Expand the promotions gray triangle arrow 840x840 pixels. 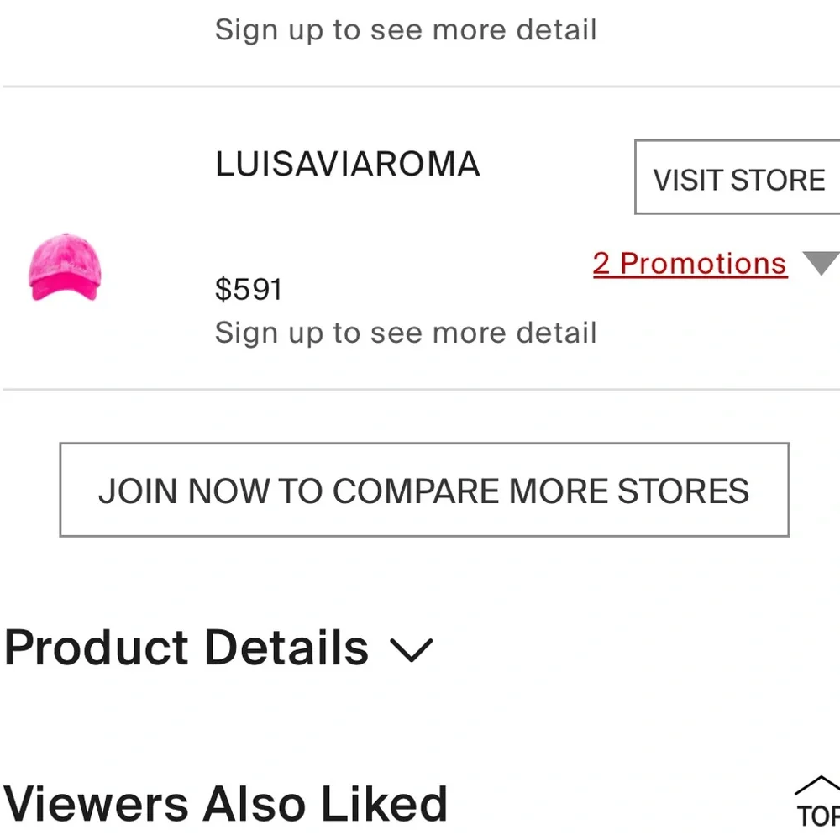point(821,263)
